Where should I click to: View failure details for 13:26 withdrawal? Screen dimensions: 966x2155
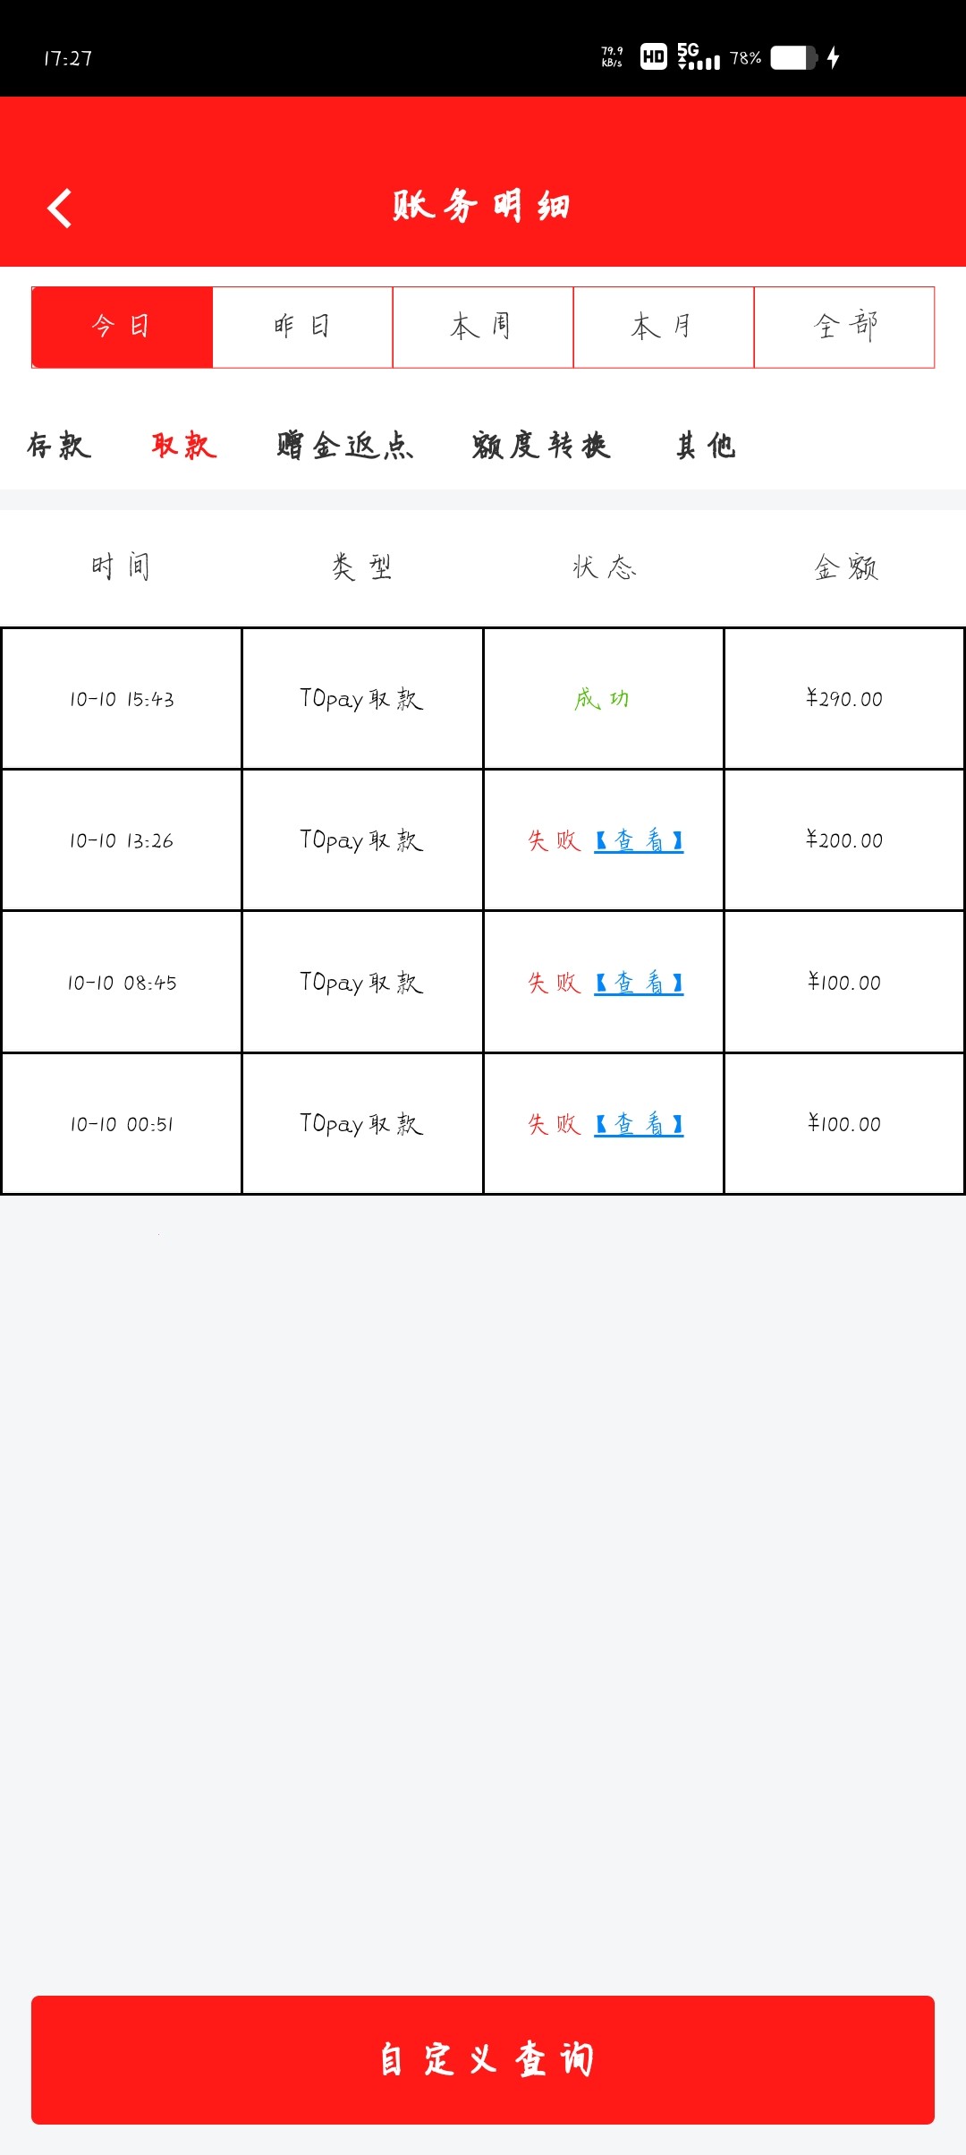(639, 840)
